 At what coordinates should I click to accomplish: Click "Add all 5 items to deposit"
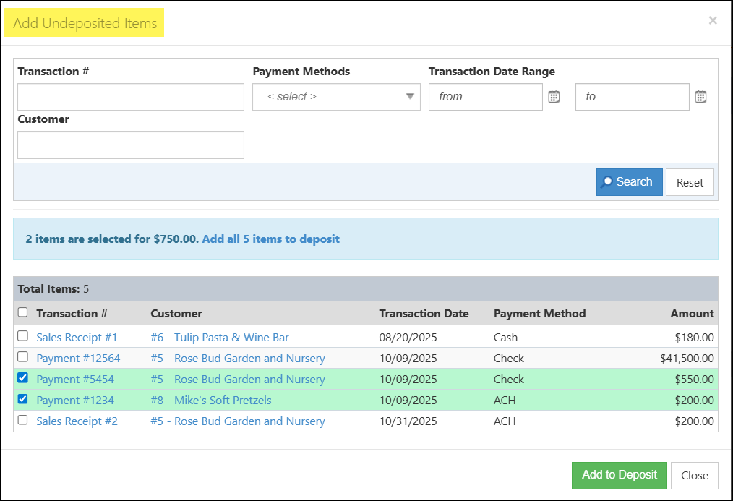[271, 239]
